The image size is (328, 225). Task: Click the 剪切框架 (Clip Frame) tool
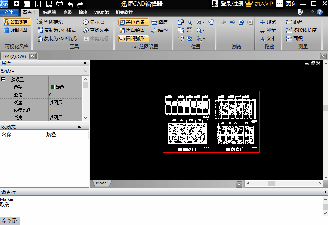click(x=50, y=22)
